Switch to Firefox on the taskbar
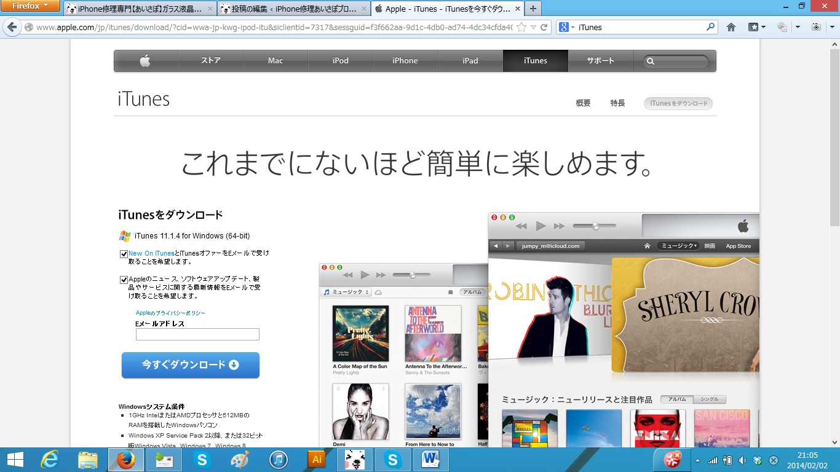Image resolution: width=840 pixels, height=472 pixels. click(125, 460)
